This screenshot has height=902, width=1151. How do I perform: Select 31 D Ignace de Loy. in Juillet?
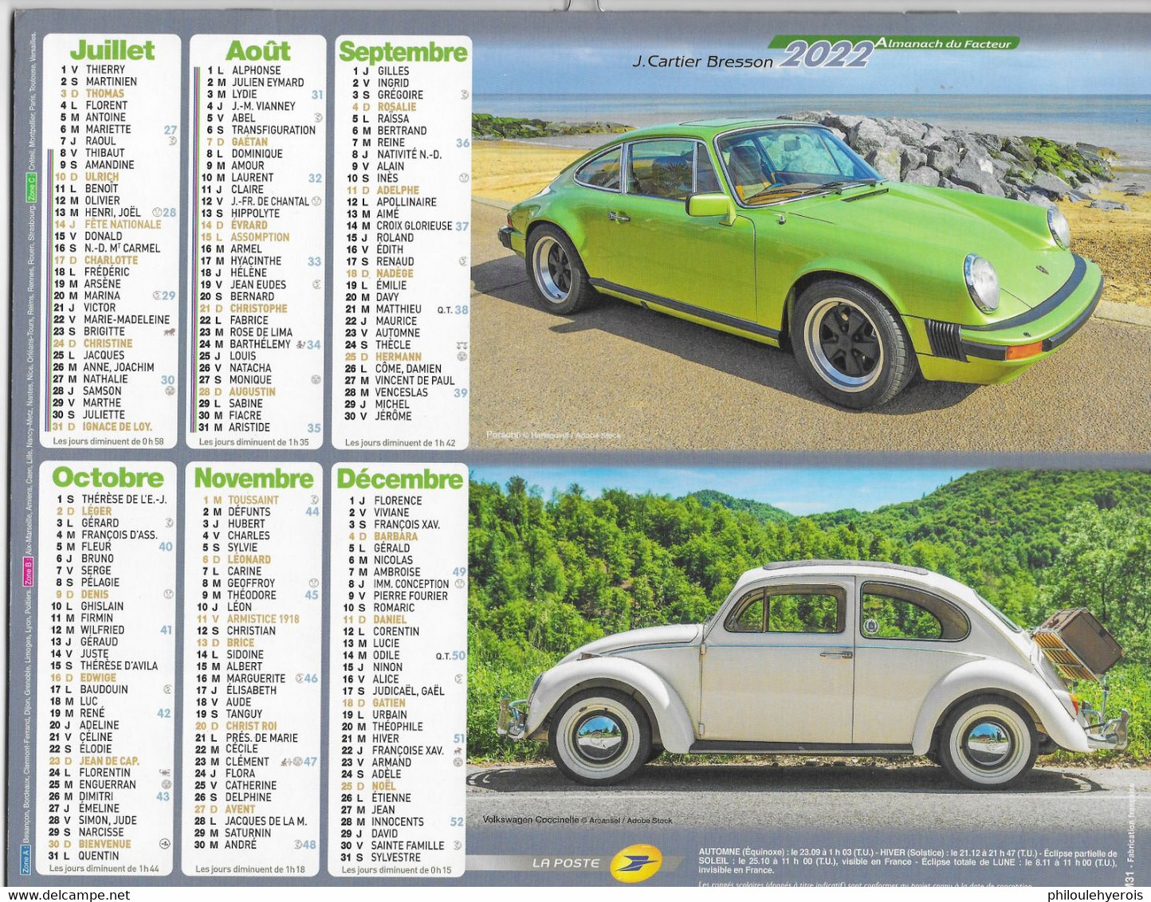coord(102,427)
